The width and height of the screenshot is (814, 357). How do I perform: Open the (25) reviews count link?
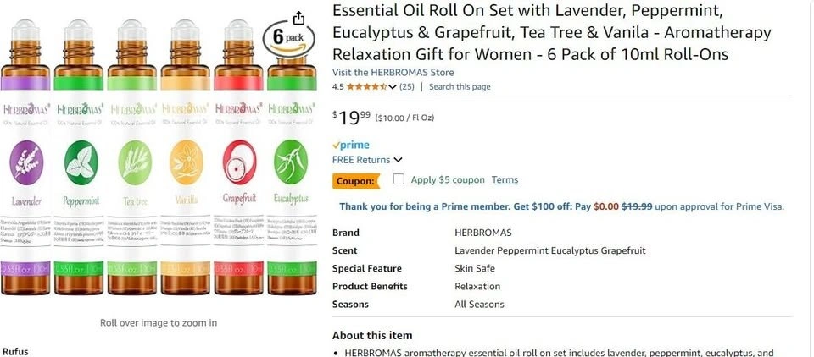pyautogui.click(x=406, y=86)
